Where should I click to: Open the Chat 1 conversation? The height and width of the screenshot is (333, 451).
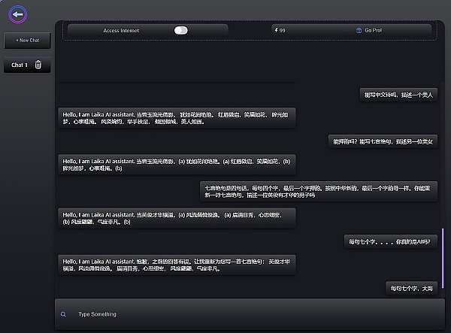point(20,65)
